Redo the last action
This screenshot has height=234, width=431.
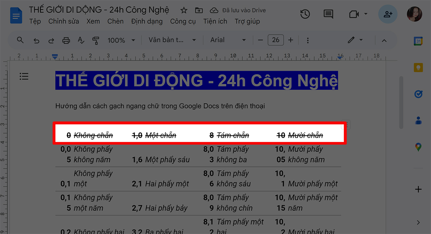click(51, 40)
